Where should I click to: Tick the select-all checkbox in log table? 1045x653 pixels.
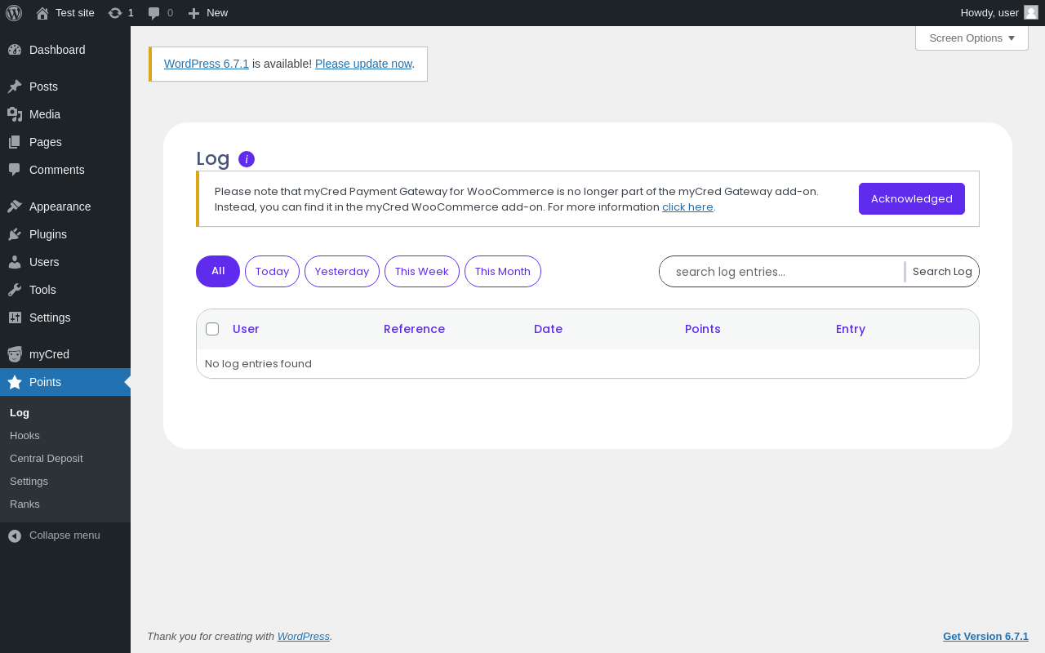tap(212, 329)
